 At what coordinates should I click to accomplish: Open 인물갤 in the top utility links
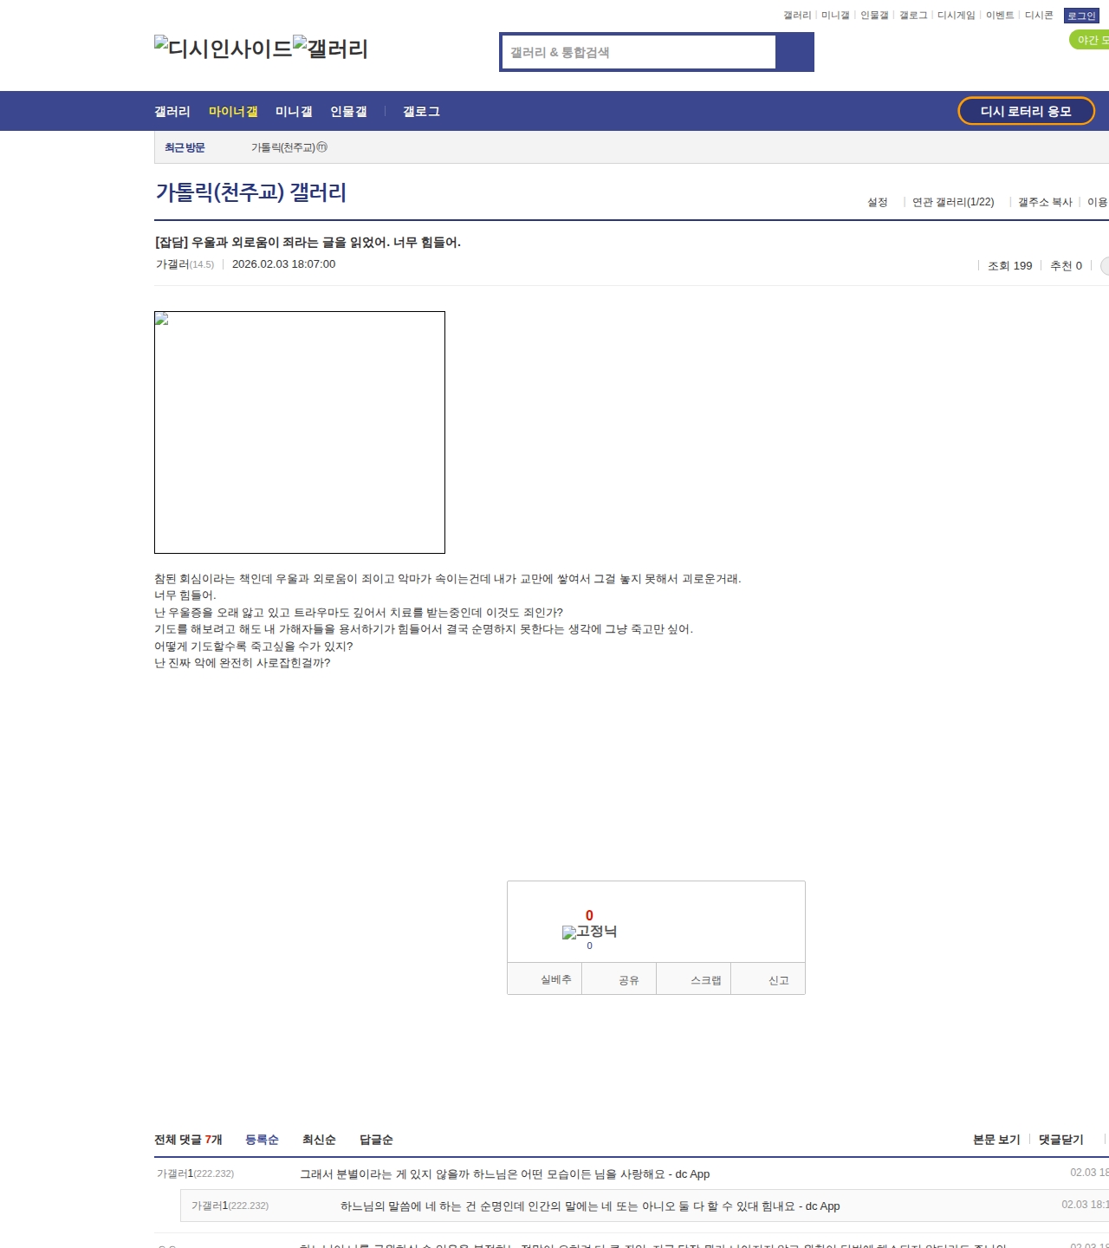click(x=874, y=16)
